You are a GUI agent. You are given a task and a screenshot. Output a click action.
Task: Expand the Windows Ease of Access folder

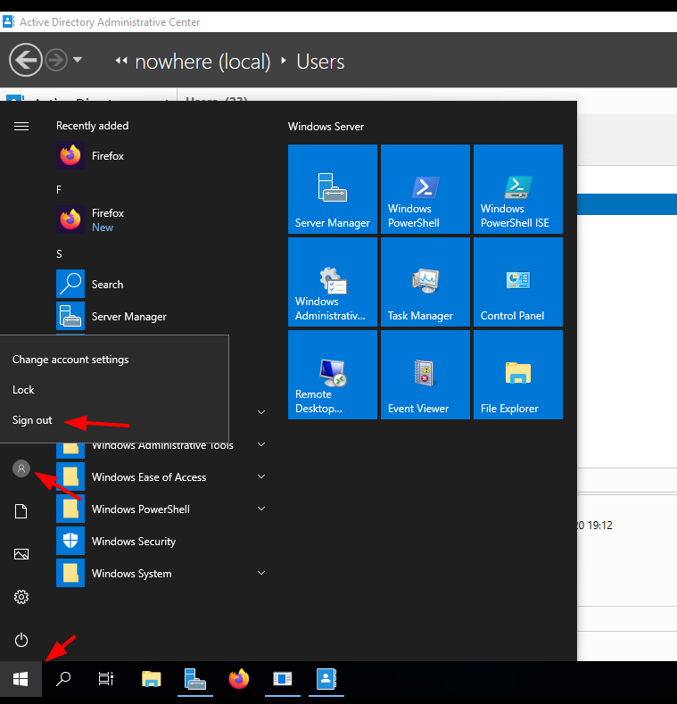tap(261, 476)
